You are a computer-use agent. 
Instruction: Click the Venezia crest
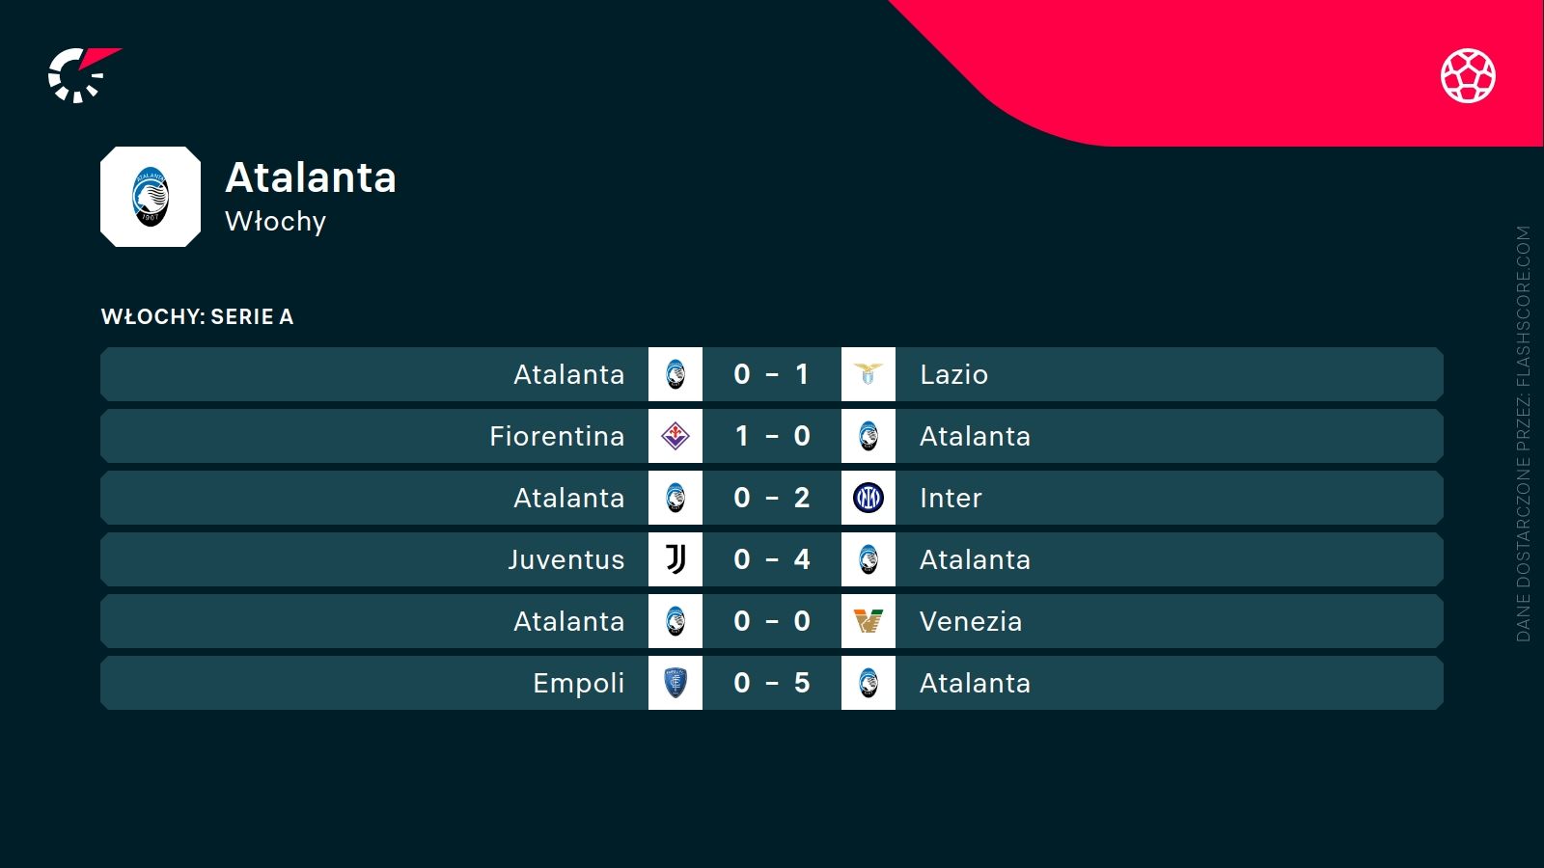coord(868,621)
